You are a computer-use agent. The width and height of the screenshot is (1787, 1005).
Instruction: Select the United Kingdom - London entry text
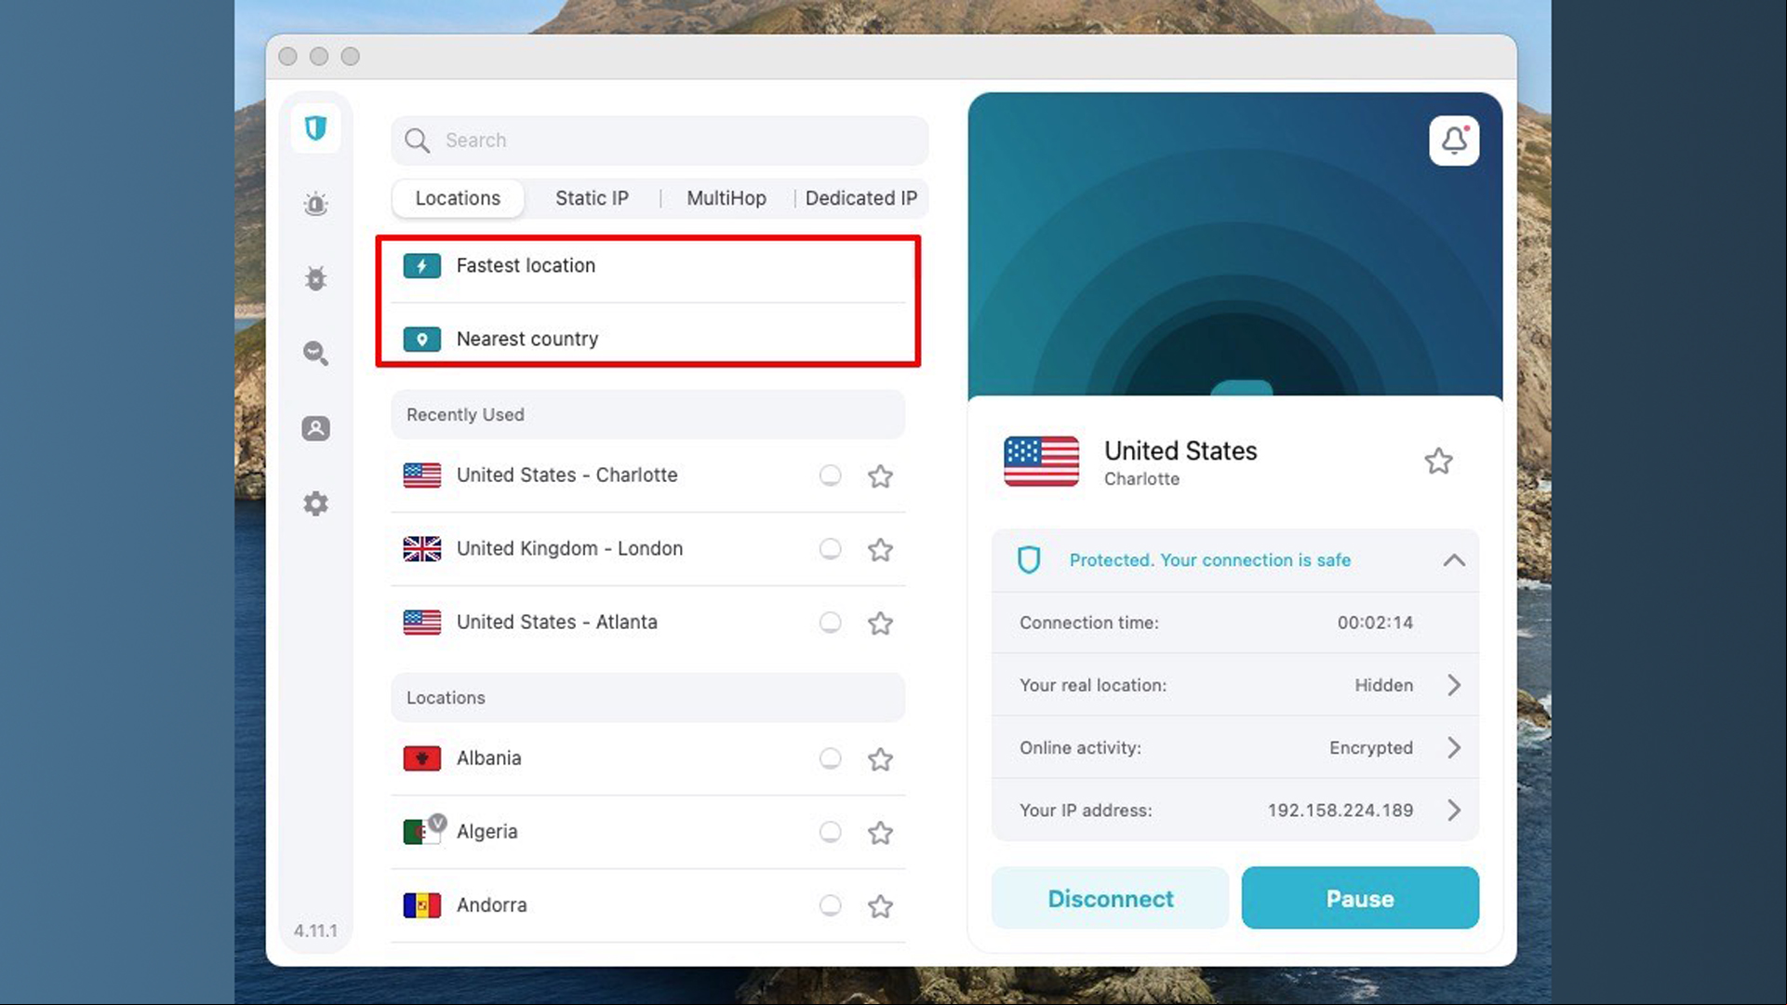[569, 548]
